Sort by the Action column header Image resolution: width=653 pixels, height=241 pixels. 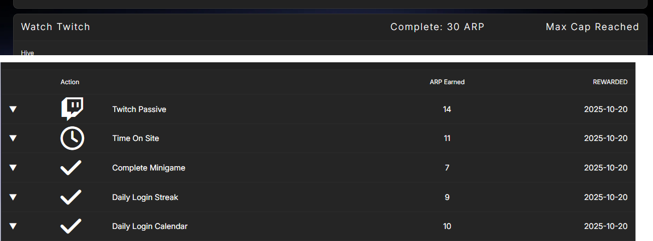tap(70, 82)
